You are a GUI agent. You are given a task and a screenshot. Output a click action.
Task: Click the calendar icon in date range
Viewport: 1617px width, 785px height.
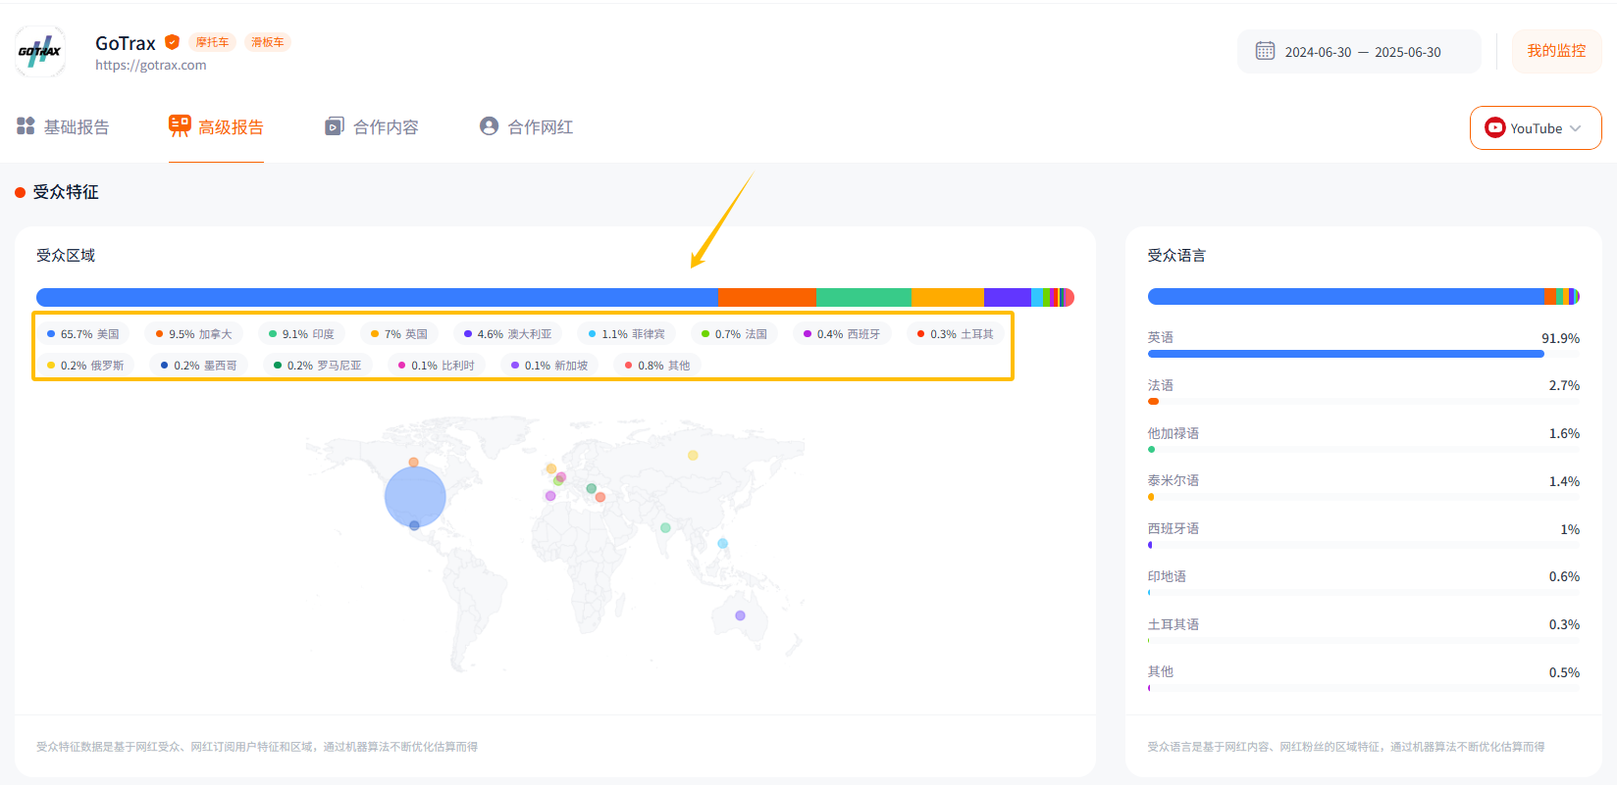click(x=1265, y=51)
